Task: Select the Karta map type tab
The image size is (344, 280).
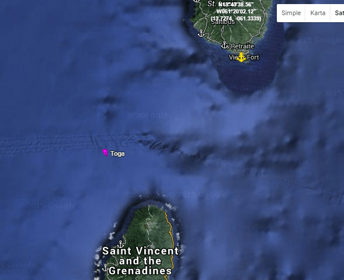Action: pyautogui.click(x=318, y=13)
